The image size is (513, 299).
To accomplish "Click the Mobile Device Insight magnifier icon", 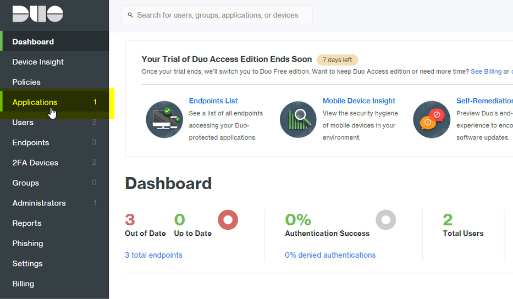I will pyautogui.click(x=298, y=119).
